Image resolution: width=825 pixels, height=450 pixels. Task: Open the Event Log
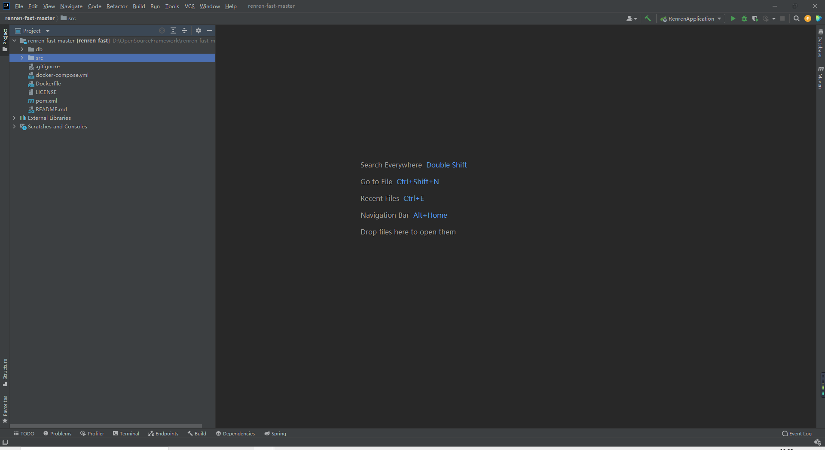797,433
